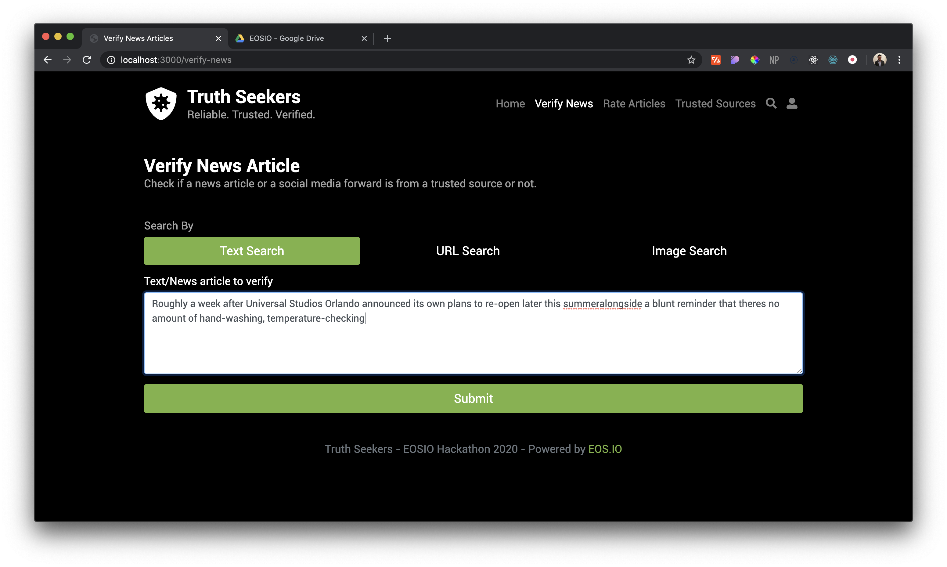The height and width of the screenshot is (567, 947).
Task: Go back using the browser back arrow
Action: (48, 60)
